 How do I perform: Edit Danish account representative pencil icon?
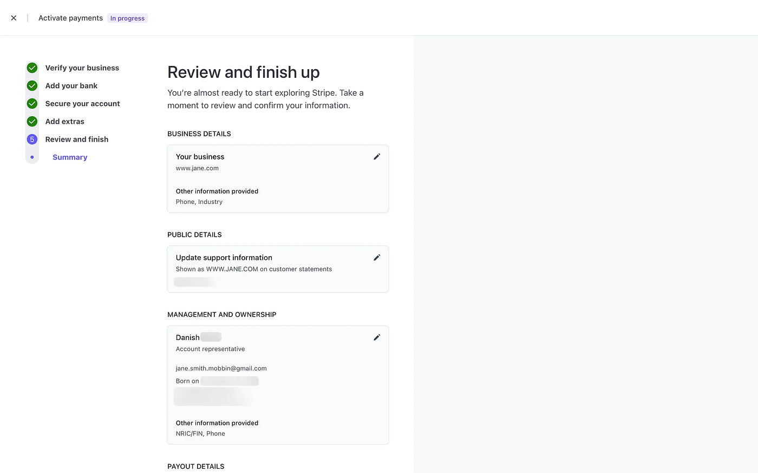tap(377, 337)
